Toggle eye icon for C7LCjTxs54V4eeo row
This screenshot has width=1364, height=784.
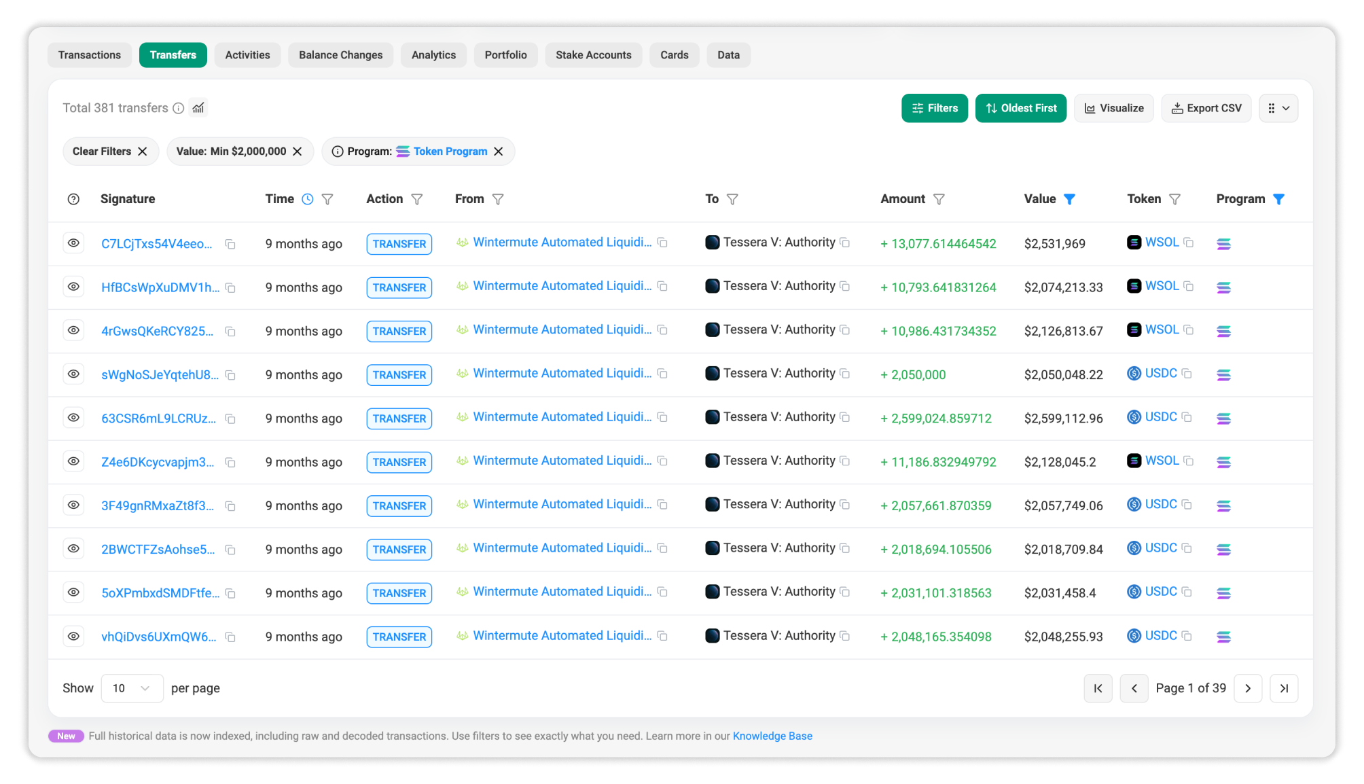point(73,243)
